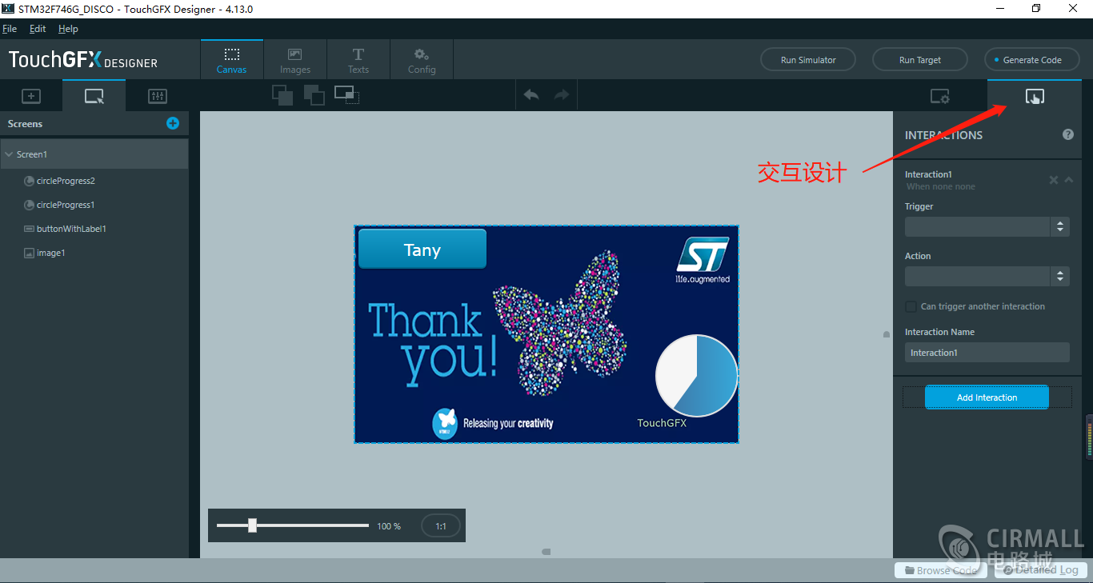Open the Interactions panel tab icon
1093x583 pixels.
(1035, 97)
